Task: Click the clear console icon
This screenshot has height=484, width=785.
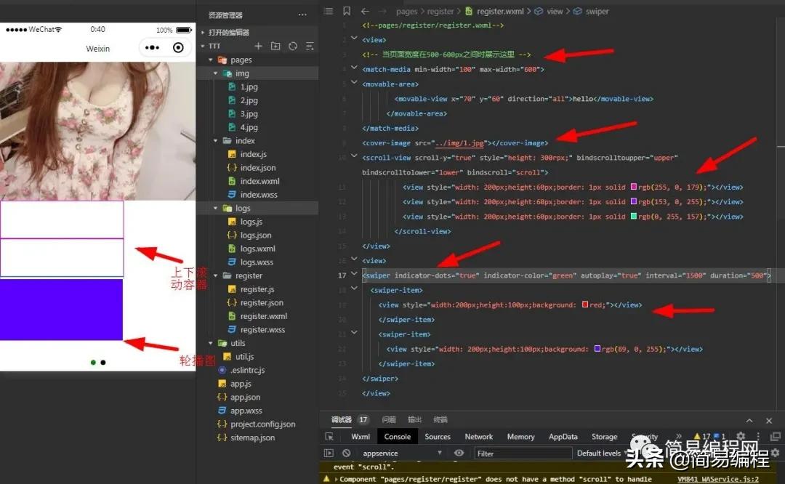Action: coord(347,453)
